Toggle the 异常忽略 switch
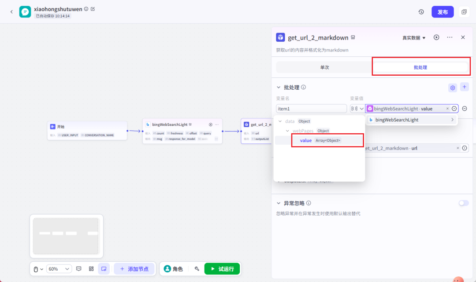The width and height of the screenshot is (476, 282). tap(464, 203)
